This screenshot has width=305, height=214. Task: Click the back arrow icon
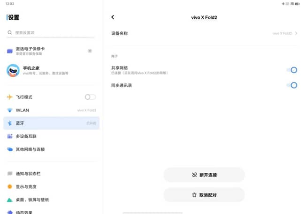(113, 17)
